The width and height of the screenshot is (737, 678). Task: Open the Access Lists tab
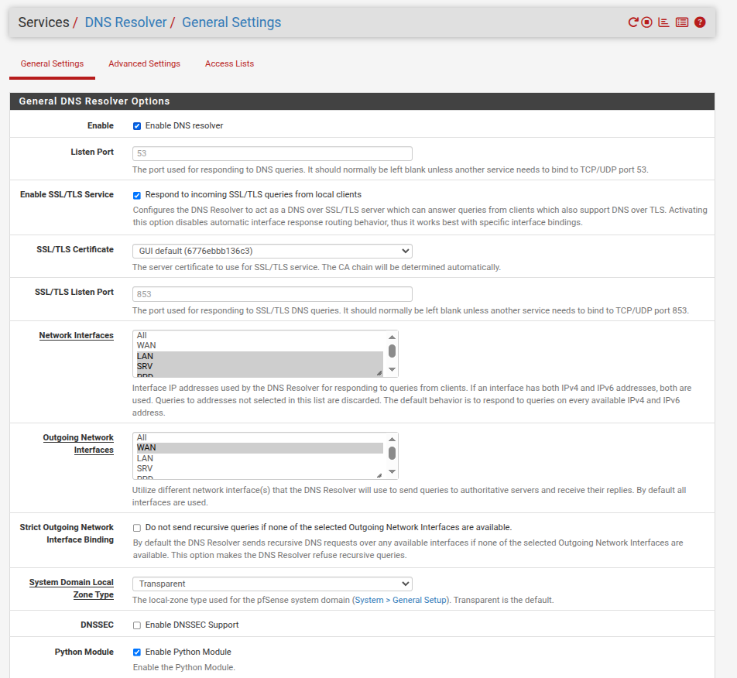(x=229, y=64)
